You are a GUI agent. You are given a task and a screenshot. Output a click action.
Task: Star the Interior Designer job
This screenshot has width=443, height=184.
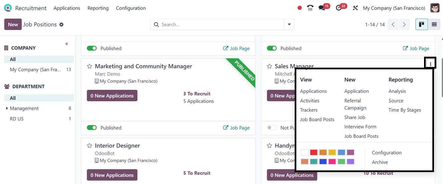point(89,146)
